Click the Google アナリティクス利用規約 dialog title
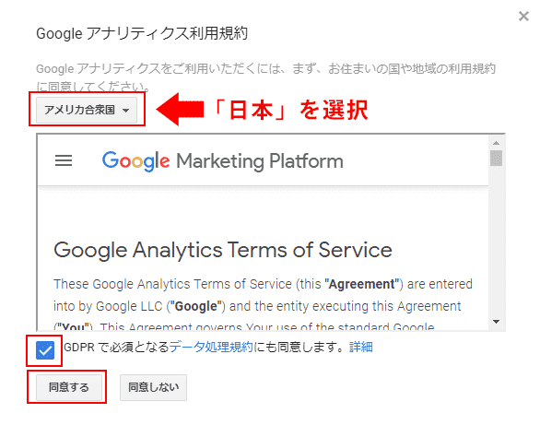This screenshot has height=425, width=540. pyautogui.click(x=142, y=33)
